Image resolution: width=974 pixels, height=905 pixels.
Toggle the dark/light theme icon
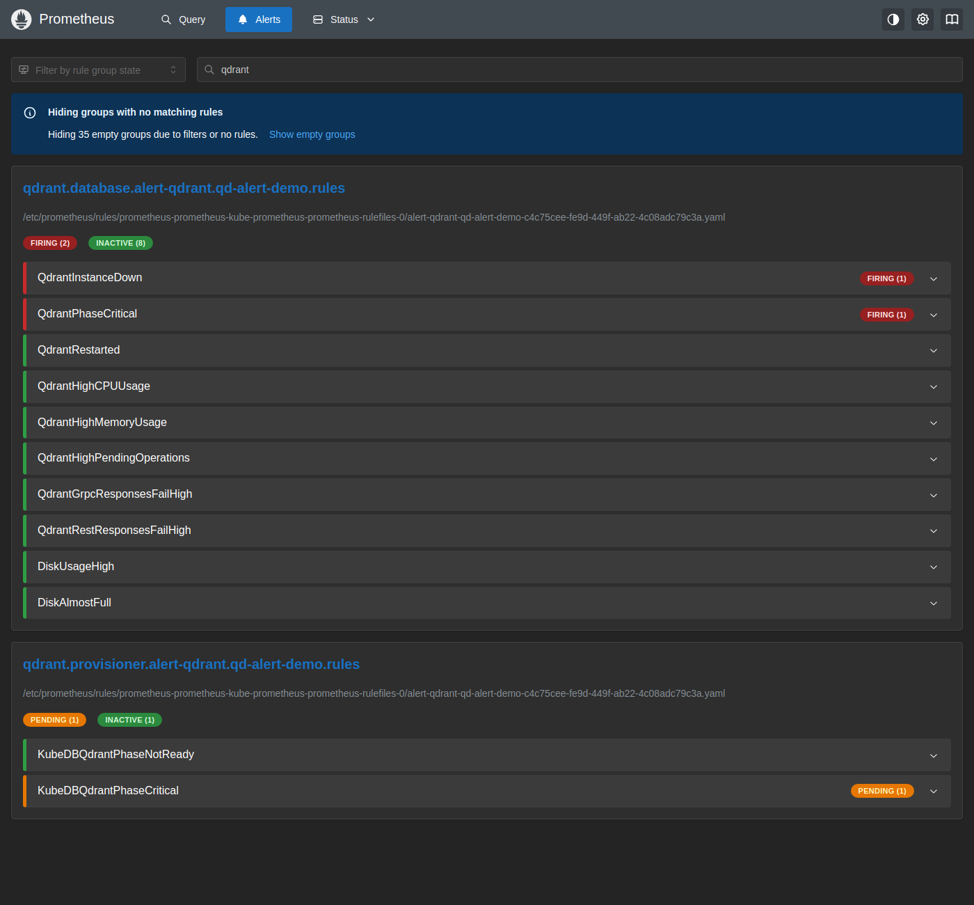pyautogui.click(x=893, y=19)
